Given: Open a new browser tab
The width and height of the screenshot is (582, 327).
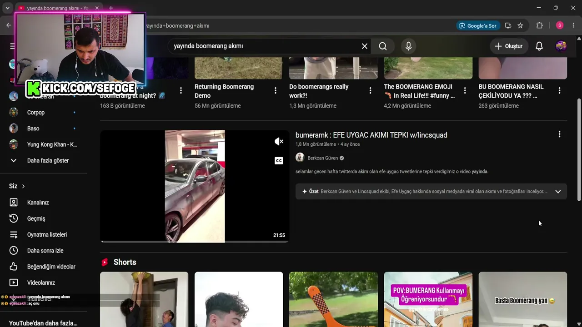Looking at the screenshot, I should (x=110, y=8).
